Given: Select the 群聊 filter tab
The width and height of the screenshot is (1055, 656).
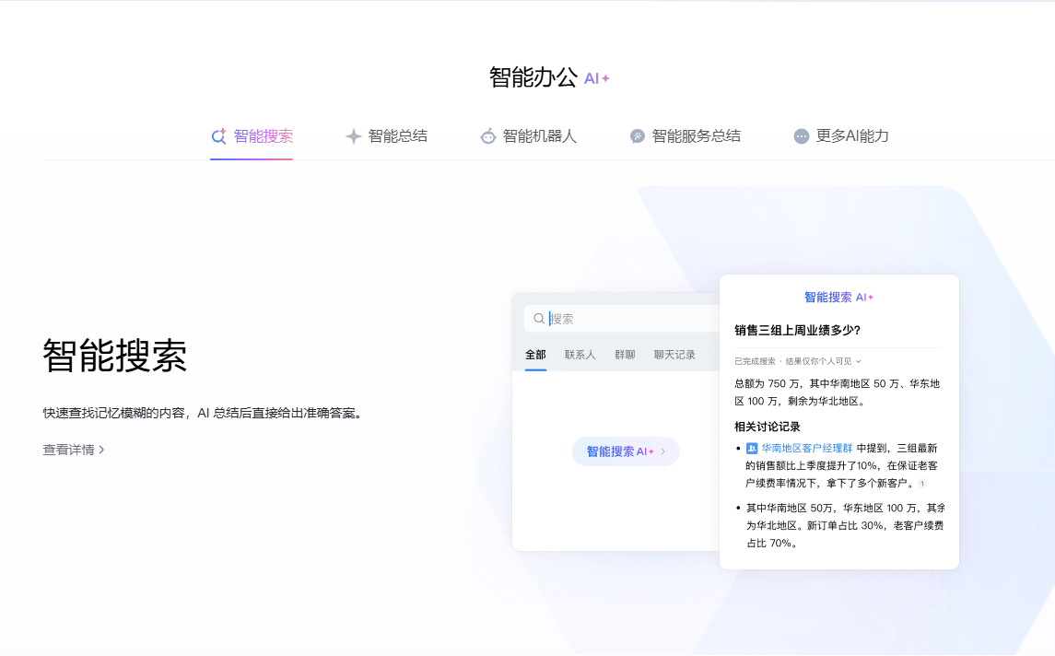Looking at the screenshot, I should [x=625, y=355].
